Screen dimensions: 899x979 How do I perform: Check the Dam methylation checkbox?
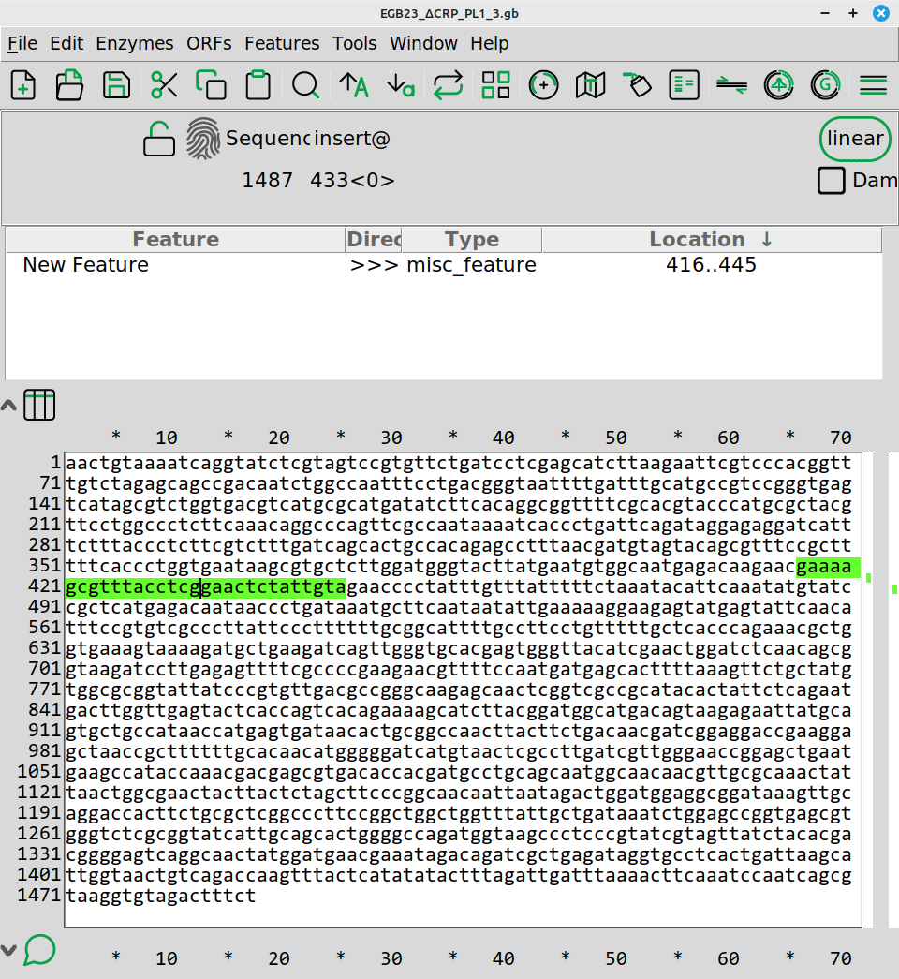[x=831, y=180]
